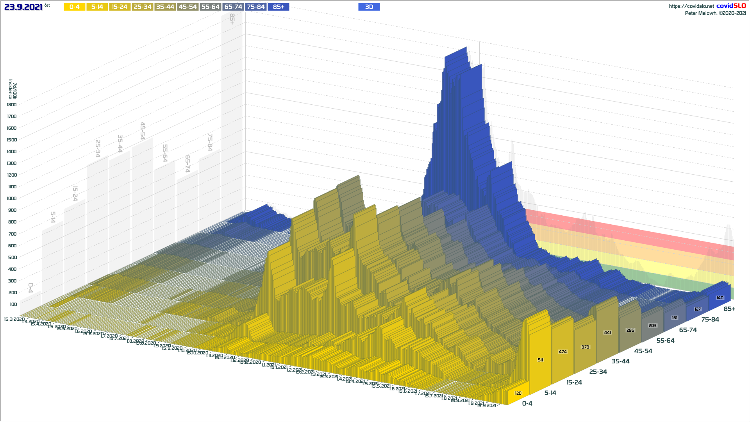This screenshot has height=422, width=750.
Task: Click the 120 value label on 0-4 bar
Action: pyautogui.click(x=518, y=393)
